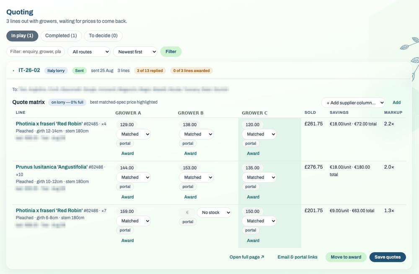
Task: Click markup value 2.2×
Action: [389, 124]
